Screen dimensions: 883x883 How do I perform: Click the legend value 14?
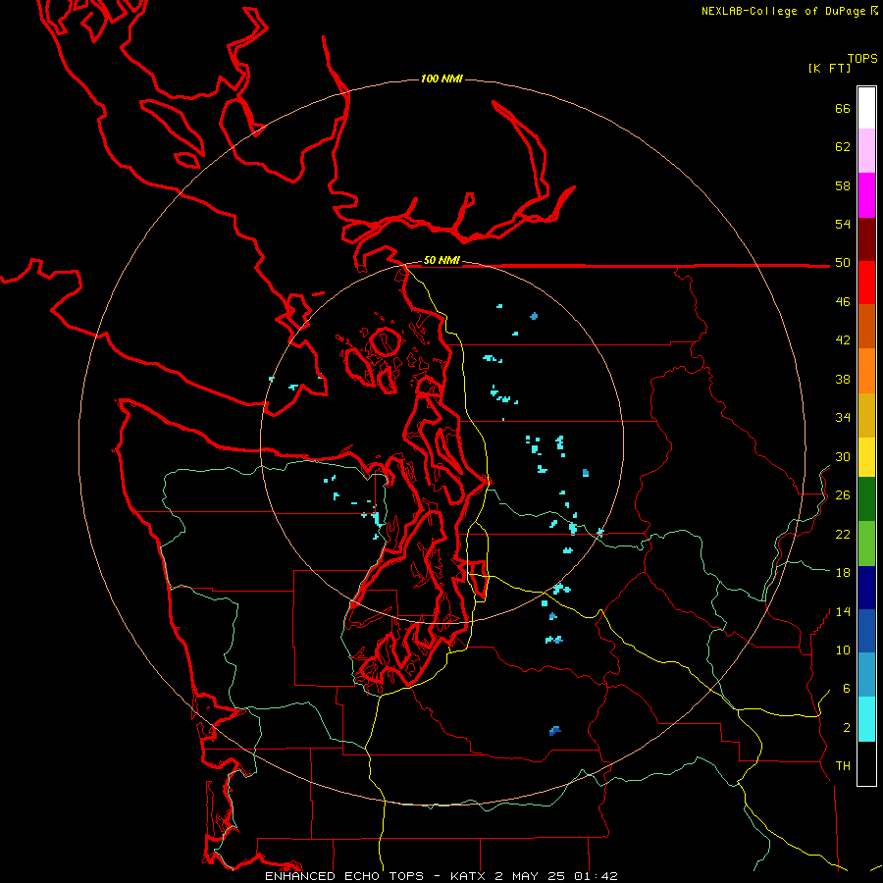coord(843,611)
